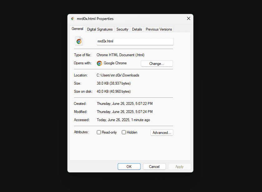This screenshot has width=262, height=192.
Task: Dismiss the dialog with Cancel
Action: click(x=154, y=167)
